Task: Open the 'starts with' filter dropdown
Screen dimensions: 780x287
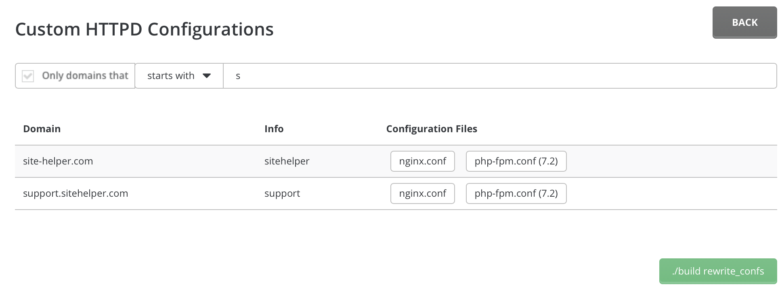Action: coord(179,76)
